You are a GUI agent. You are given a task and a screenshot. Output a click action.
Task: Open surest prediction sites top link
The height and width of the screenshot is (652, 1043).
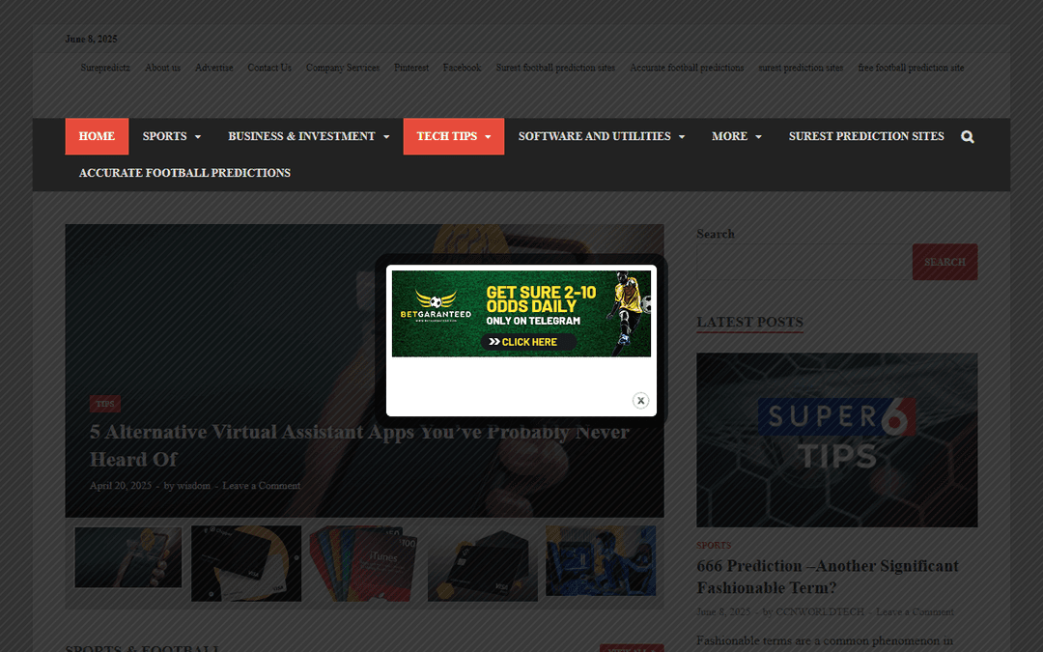coord(801,68)
